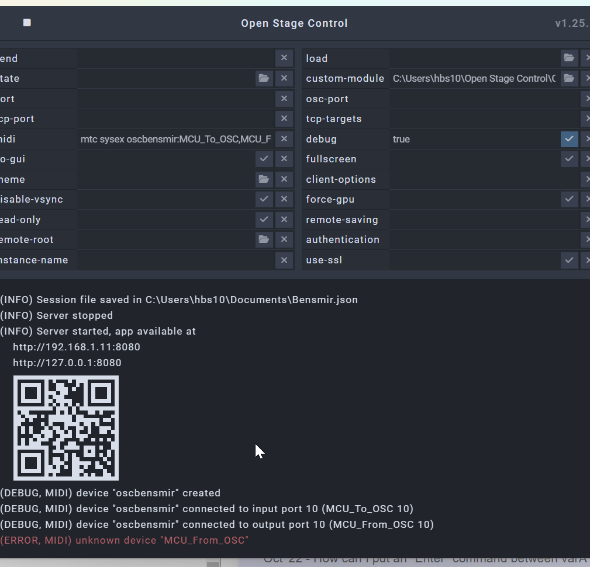Click the osc-port input field

coord(484,99)
